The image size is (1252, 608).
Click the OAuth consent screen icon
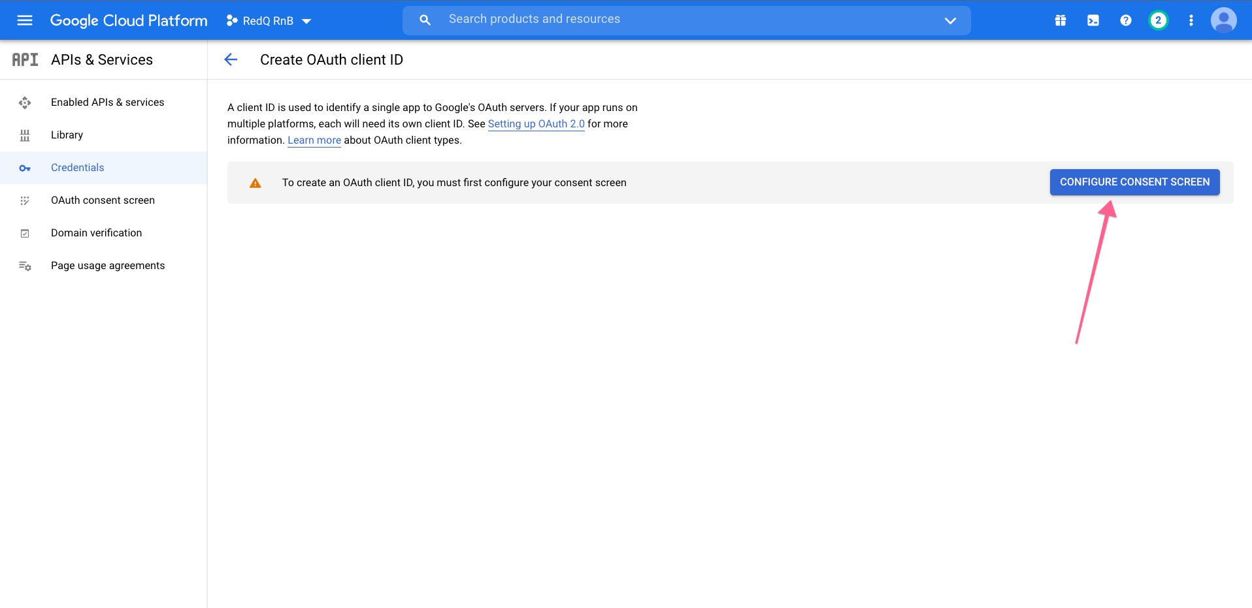click(x=25, y=200)
